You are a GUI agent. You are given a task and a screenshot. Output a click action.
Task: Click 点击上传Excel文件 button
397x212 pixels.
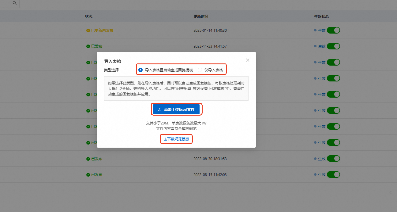click(176, 109)
